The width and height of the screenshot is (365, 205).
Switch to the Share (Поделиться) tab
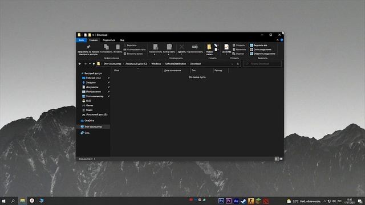tap(109, 40)
